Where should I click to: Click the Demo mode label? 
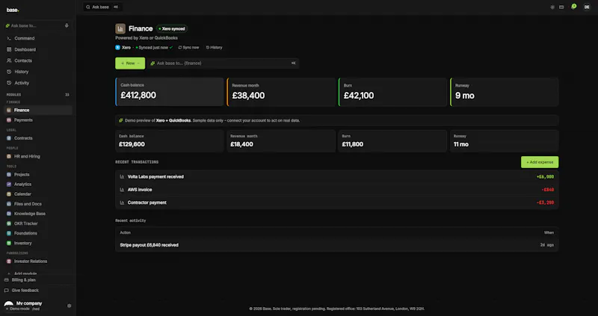(19, 309)
